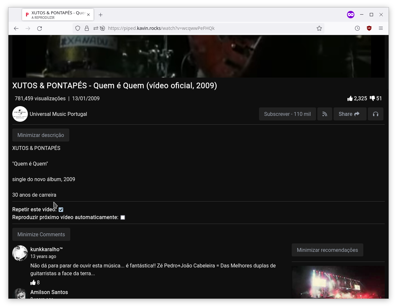Reload the current page
397x308 pixels.
40,29
